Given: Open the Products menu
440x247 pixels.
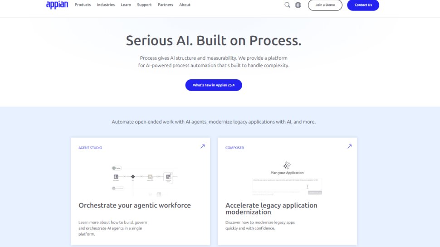Looking at the screenshot, I should click(83, 5).
